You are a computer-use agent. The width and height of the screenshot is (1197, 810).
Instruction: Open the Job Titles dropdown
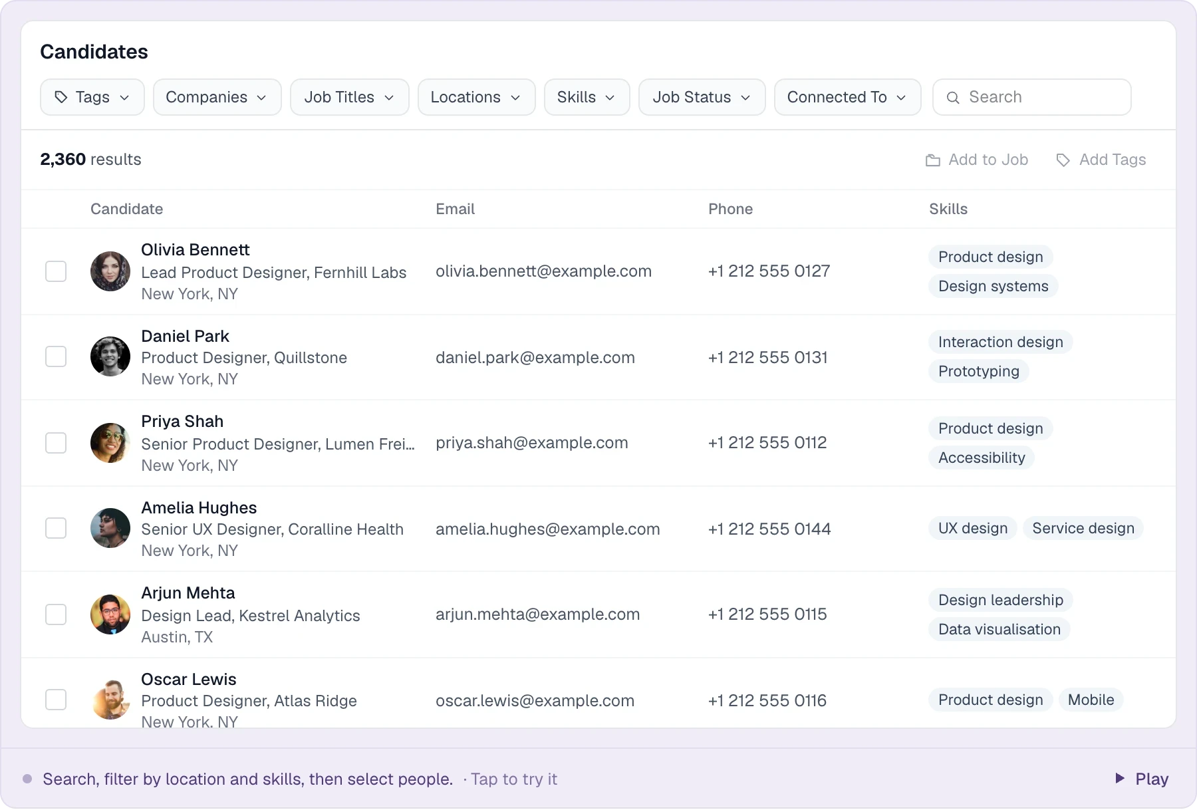tap(350, 97)
